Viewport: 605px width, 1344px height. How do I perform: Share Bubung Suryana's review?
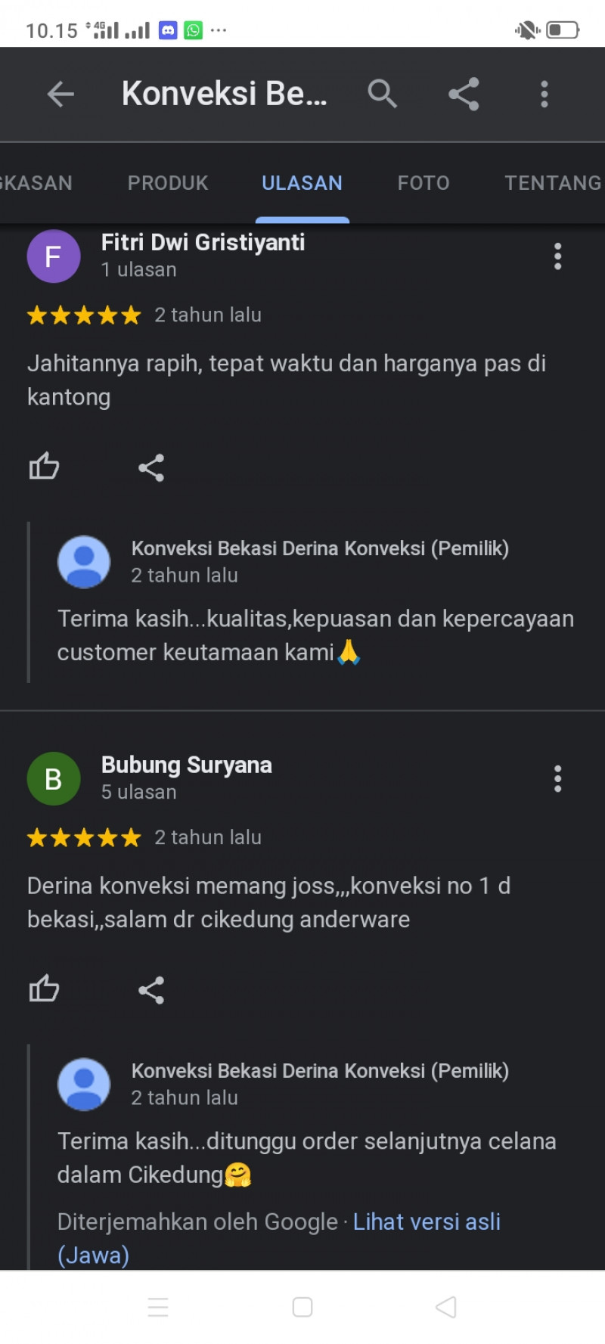(151, 990)
